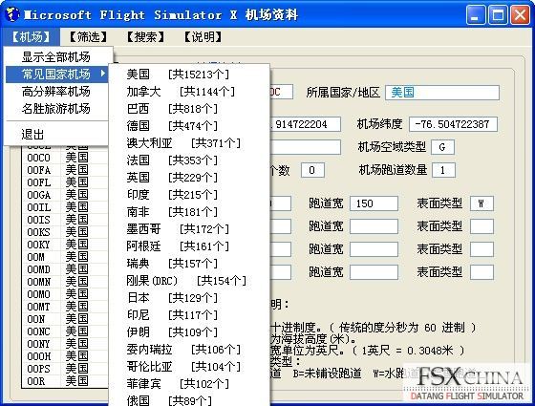Image resolution: width=535 pixels, height=406 pixels.
Task: Click the 表面类型 field showing W
Action: [x=481, y=203]
